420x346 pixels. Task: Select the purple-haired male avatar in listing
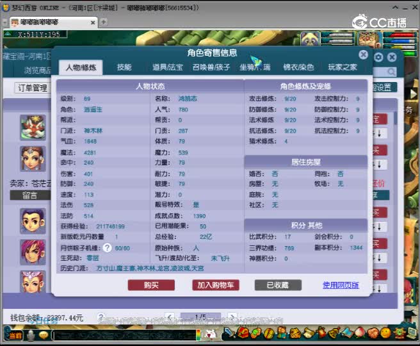coord(33,221)
